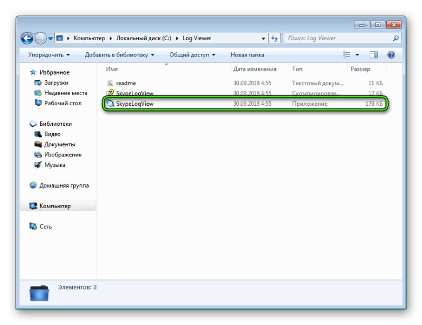Open Избранное in navigation pane
Screen dimensions: 422x325
point(54,72)
